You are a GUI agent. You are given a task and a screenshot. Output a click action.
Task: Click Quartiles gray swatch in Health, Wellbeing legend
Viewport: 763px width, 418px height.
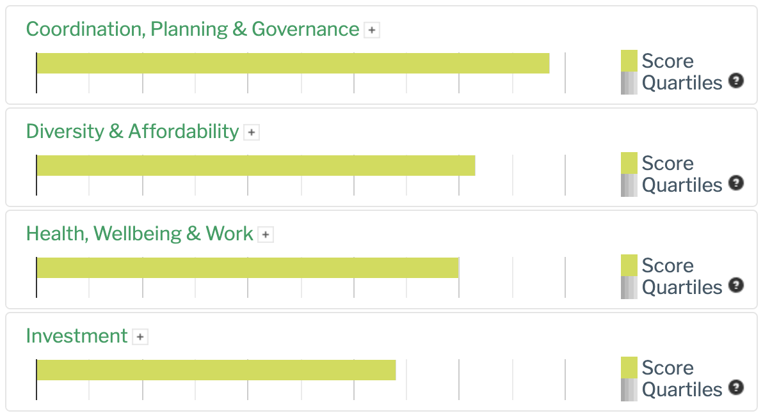[x=629, y=288]
